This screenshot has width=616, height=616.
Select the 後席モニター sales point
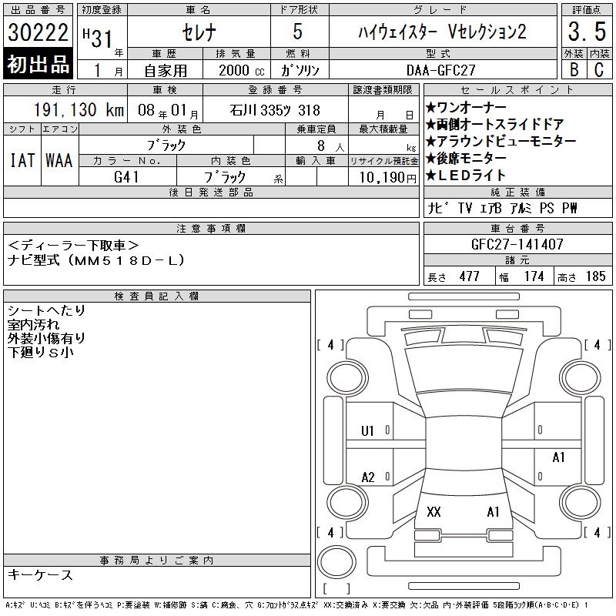(x=466, y=158)
